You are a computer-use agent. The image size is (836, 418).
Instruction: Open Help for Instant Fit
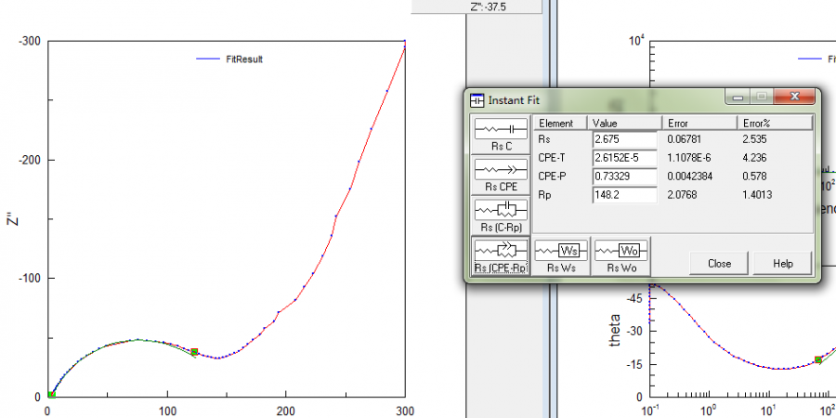pos(782,264)
